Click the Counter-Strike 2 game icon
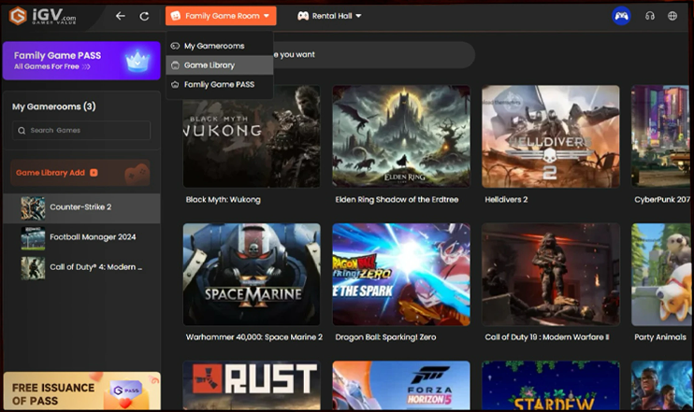Screen dimensions: 694x412 pyautogui.click(x=33, y=207)
